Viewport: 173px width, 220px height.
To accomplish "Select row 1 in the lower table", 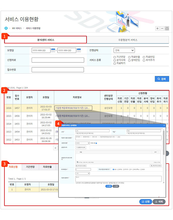I will tap(33, 189).
